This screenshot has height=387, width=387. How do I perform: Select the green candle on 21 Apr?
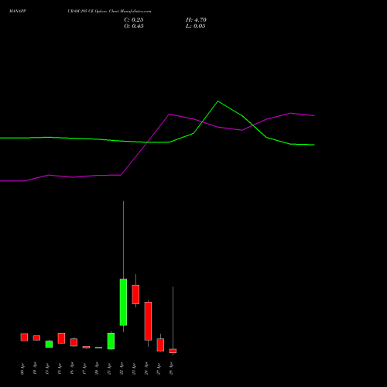tap(111, 341)
